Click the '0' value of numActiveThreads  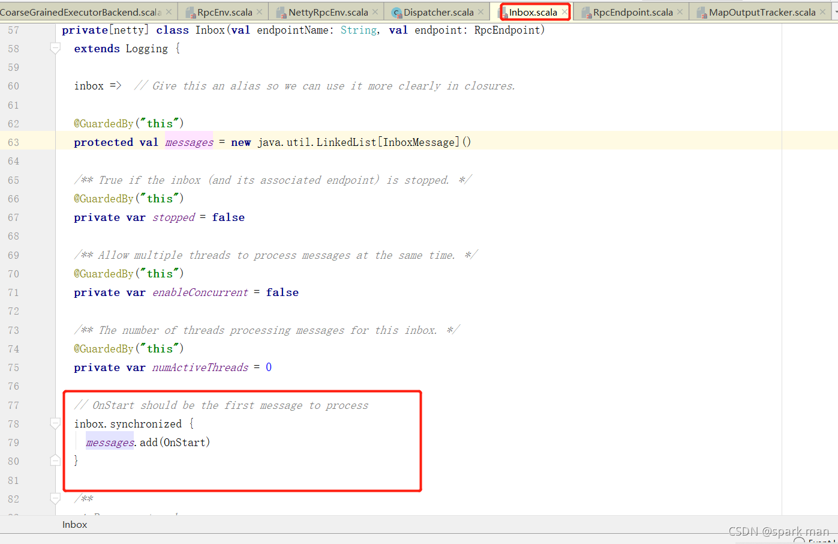pyautogui.click(x=269, y=367)
